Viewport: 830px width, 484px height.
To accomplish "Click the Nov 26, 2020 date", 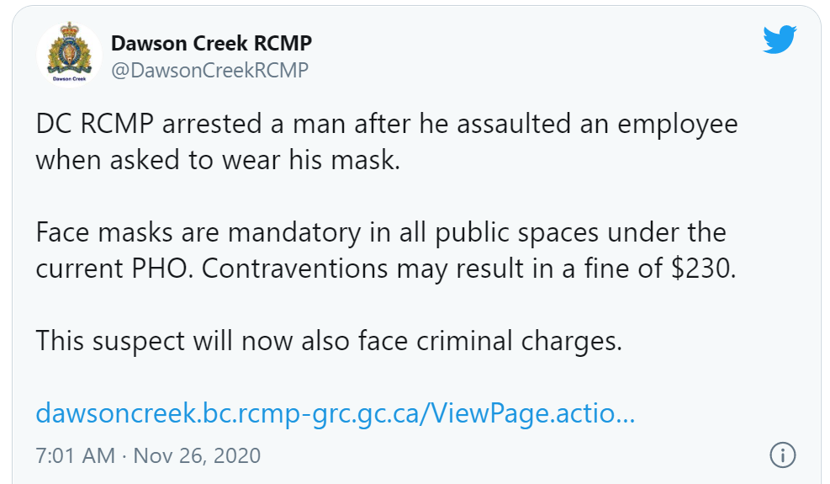I will [197, 456].
